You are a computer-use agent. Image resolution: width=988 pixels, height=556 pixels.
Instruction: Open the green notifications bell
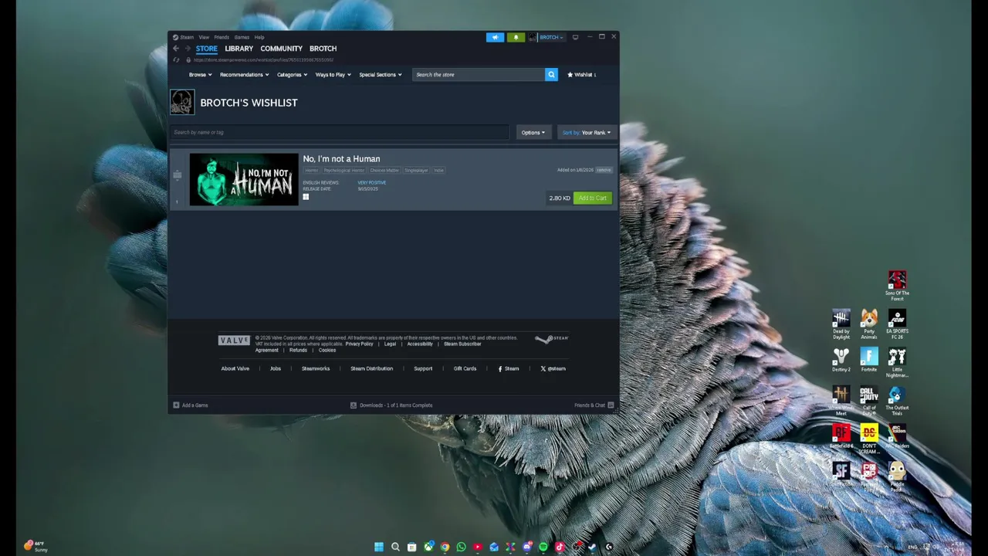click(x=516, y=37)
